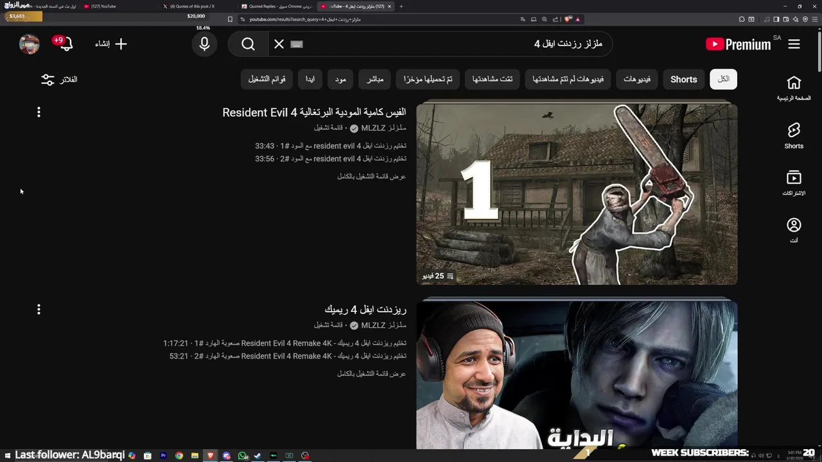Open options menu for the ريزدنت ايفل 4 ريميك playlist
This screenshot has height=462, width=822.
pos(39,309)
